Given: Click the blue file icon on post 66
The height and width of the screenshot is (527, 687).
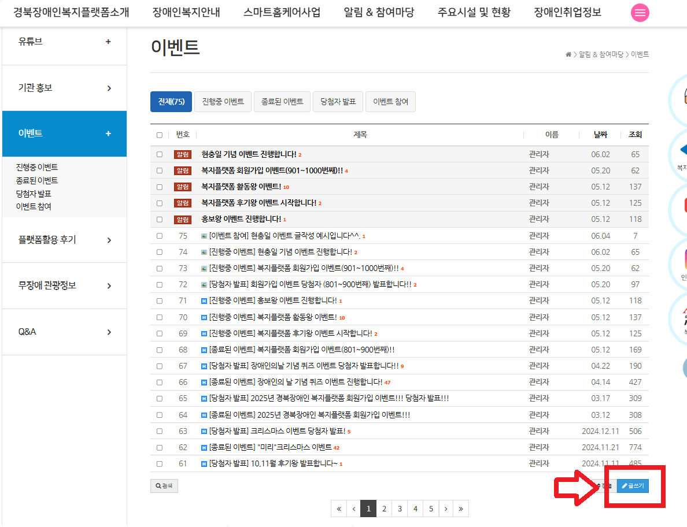Looking at the screenshot, I should tap(204, 382).
